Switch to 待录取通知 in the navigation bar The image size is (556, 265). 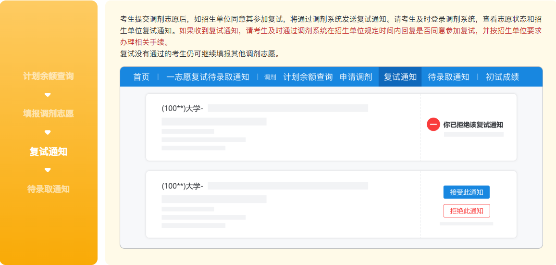tap(448, 77)
